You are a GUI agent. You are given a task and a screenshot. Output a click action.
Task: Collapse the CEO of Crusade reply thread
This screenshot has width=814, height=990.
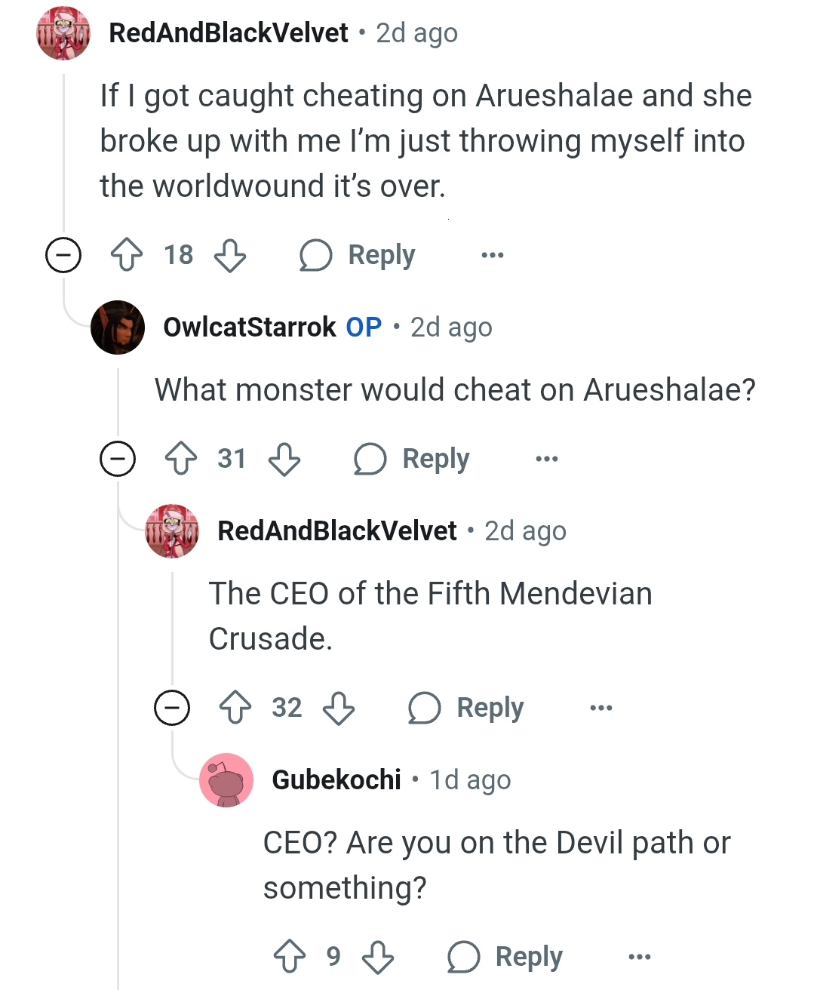pyautogui.click(x=172, y=708)
